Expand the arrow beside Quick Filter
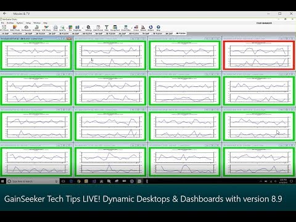296x222 pixels. [x=132, y=28]
